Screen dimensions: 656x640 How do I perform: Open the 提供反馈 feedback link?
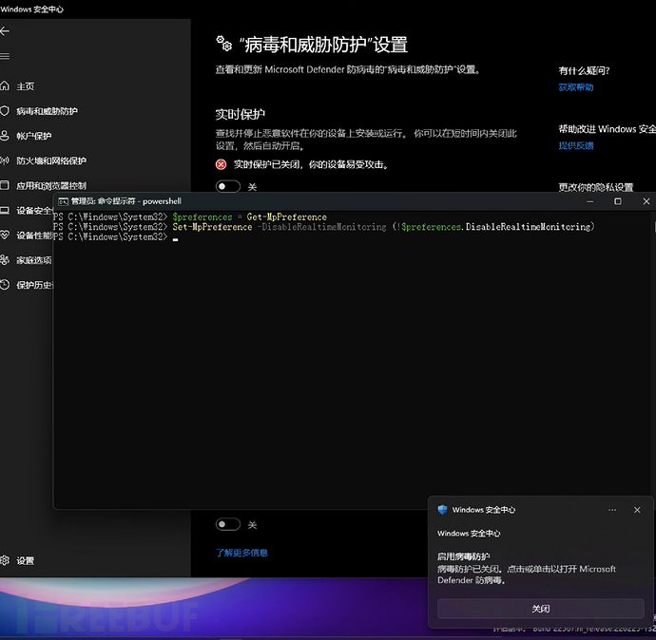pyautogui.click(x=576, y=146)
